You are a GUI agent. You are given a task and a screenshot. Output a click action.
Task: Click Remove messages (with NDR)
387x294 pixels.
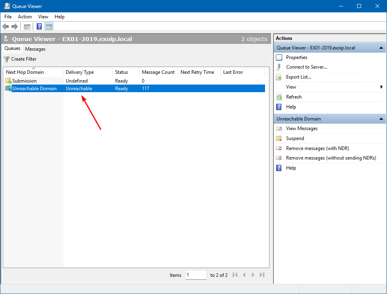(317, 148)
